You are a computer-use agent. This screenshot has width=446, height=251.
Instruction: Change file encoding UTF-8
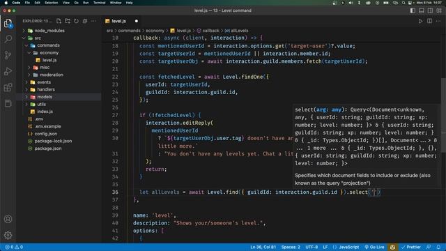tap(312, 247)
